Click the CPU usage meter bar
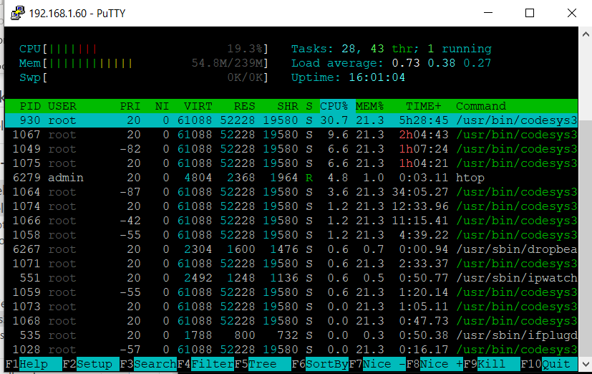The image size is (592, 374). point(143,49)
